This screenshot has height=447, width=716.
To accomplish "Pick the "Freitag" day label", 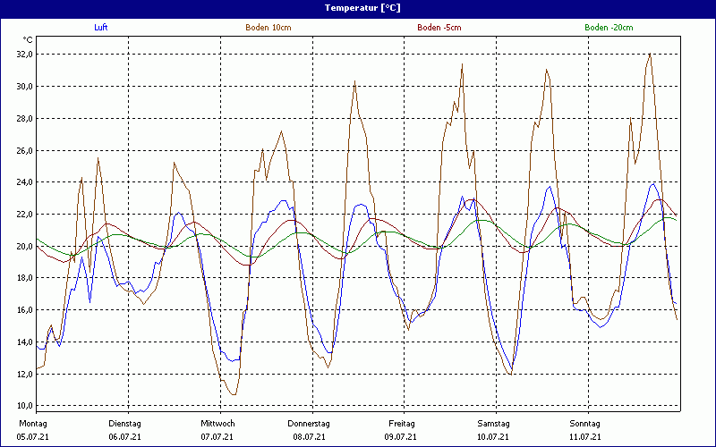I will click(403, 423).
